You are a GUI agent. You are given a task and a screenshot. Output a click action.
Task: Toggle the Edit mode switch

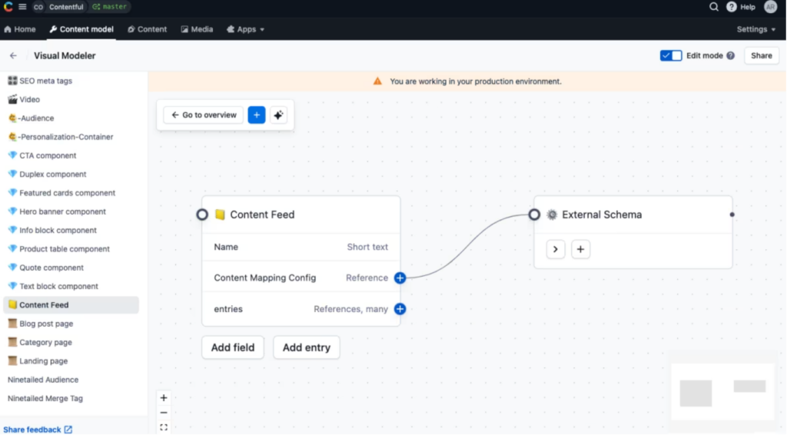[x=670, y=56]
